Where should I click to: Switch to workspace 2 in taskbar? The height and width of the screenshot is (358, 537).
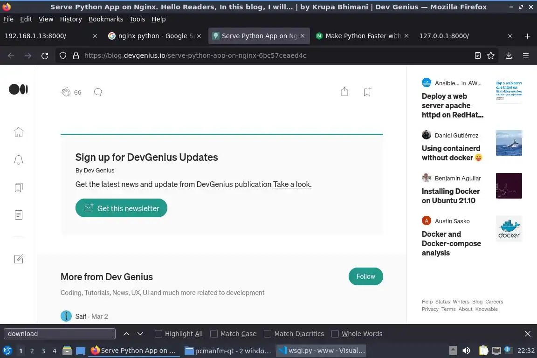(32, 351)
